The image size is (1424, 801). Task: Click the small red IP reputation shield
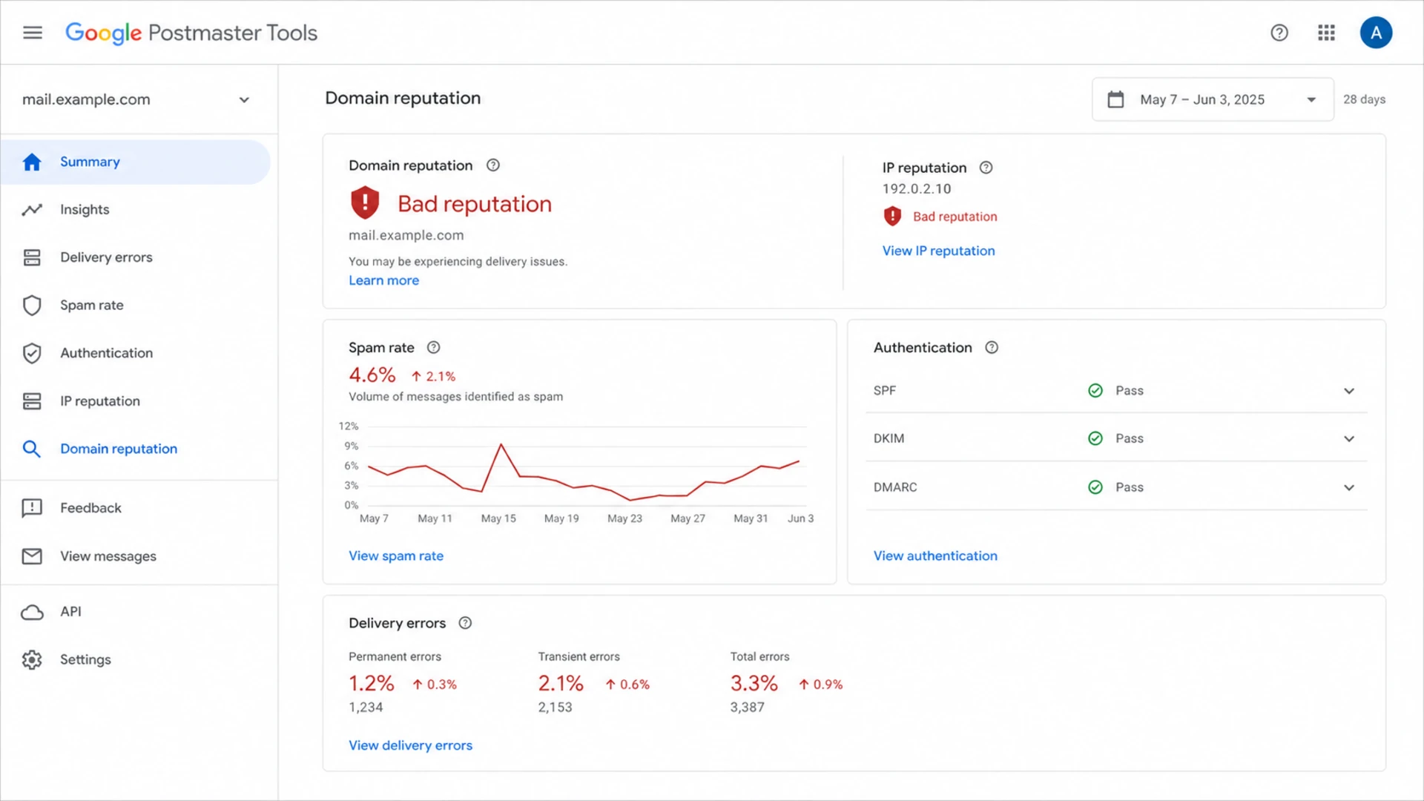coord(892,216)
